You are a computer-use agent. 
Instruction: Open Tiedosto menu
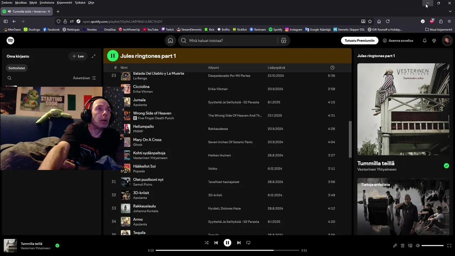(7, 2)
